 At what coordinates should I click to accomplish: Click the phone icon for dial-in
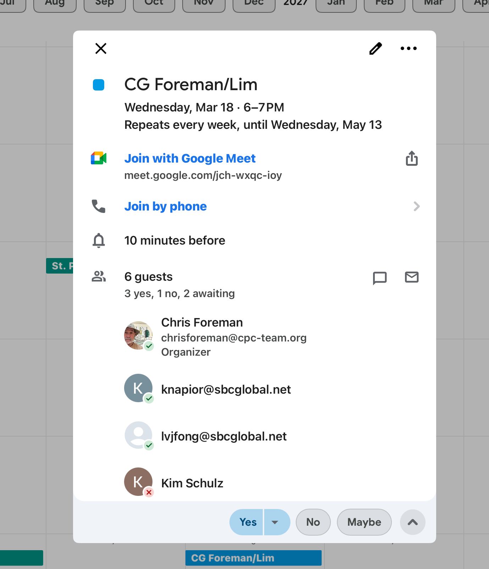click(99, 206)
